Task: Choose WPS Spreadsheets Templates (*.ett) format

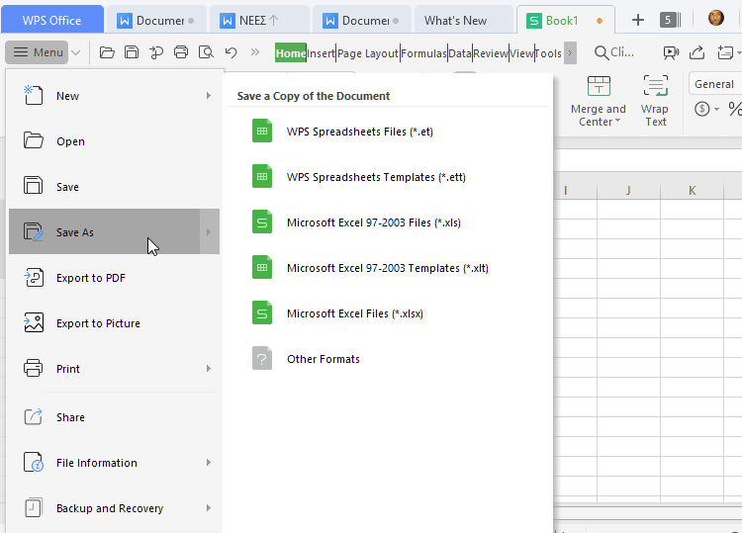Action: [388, 177]
